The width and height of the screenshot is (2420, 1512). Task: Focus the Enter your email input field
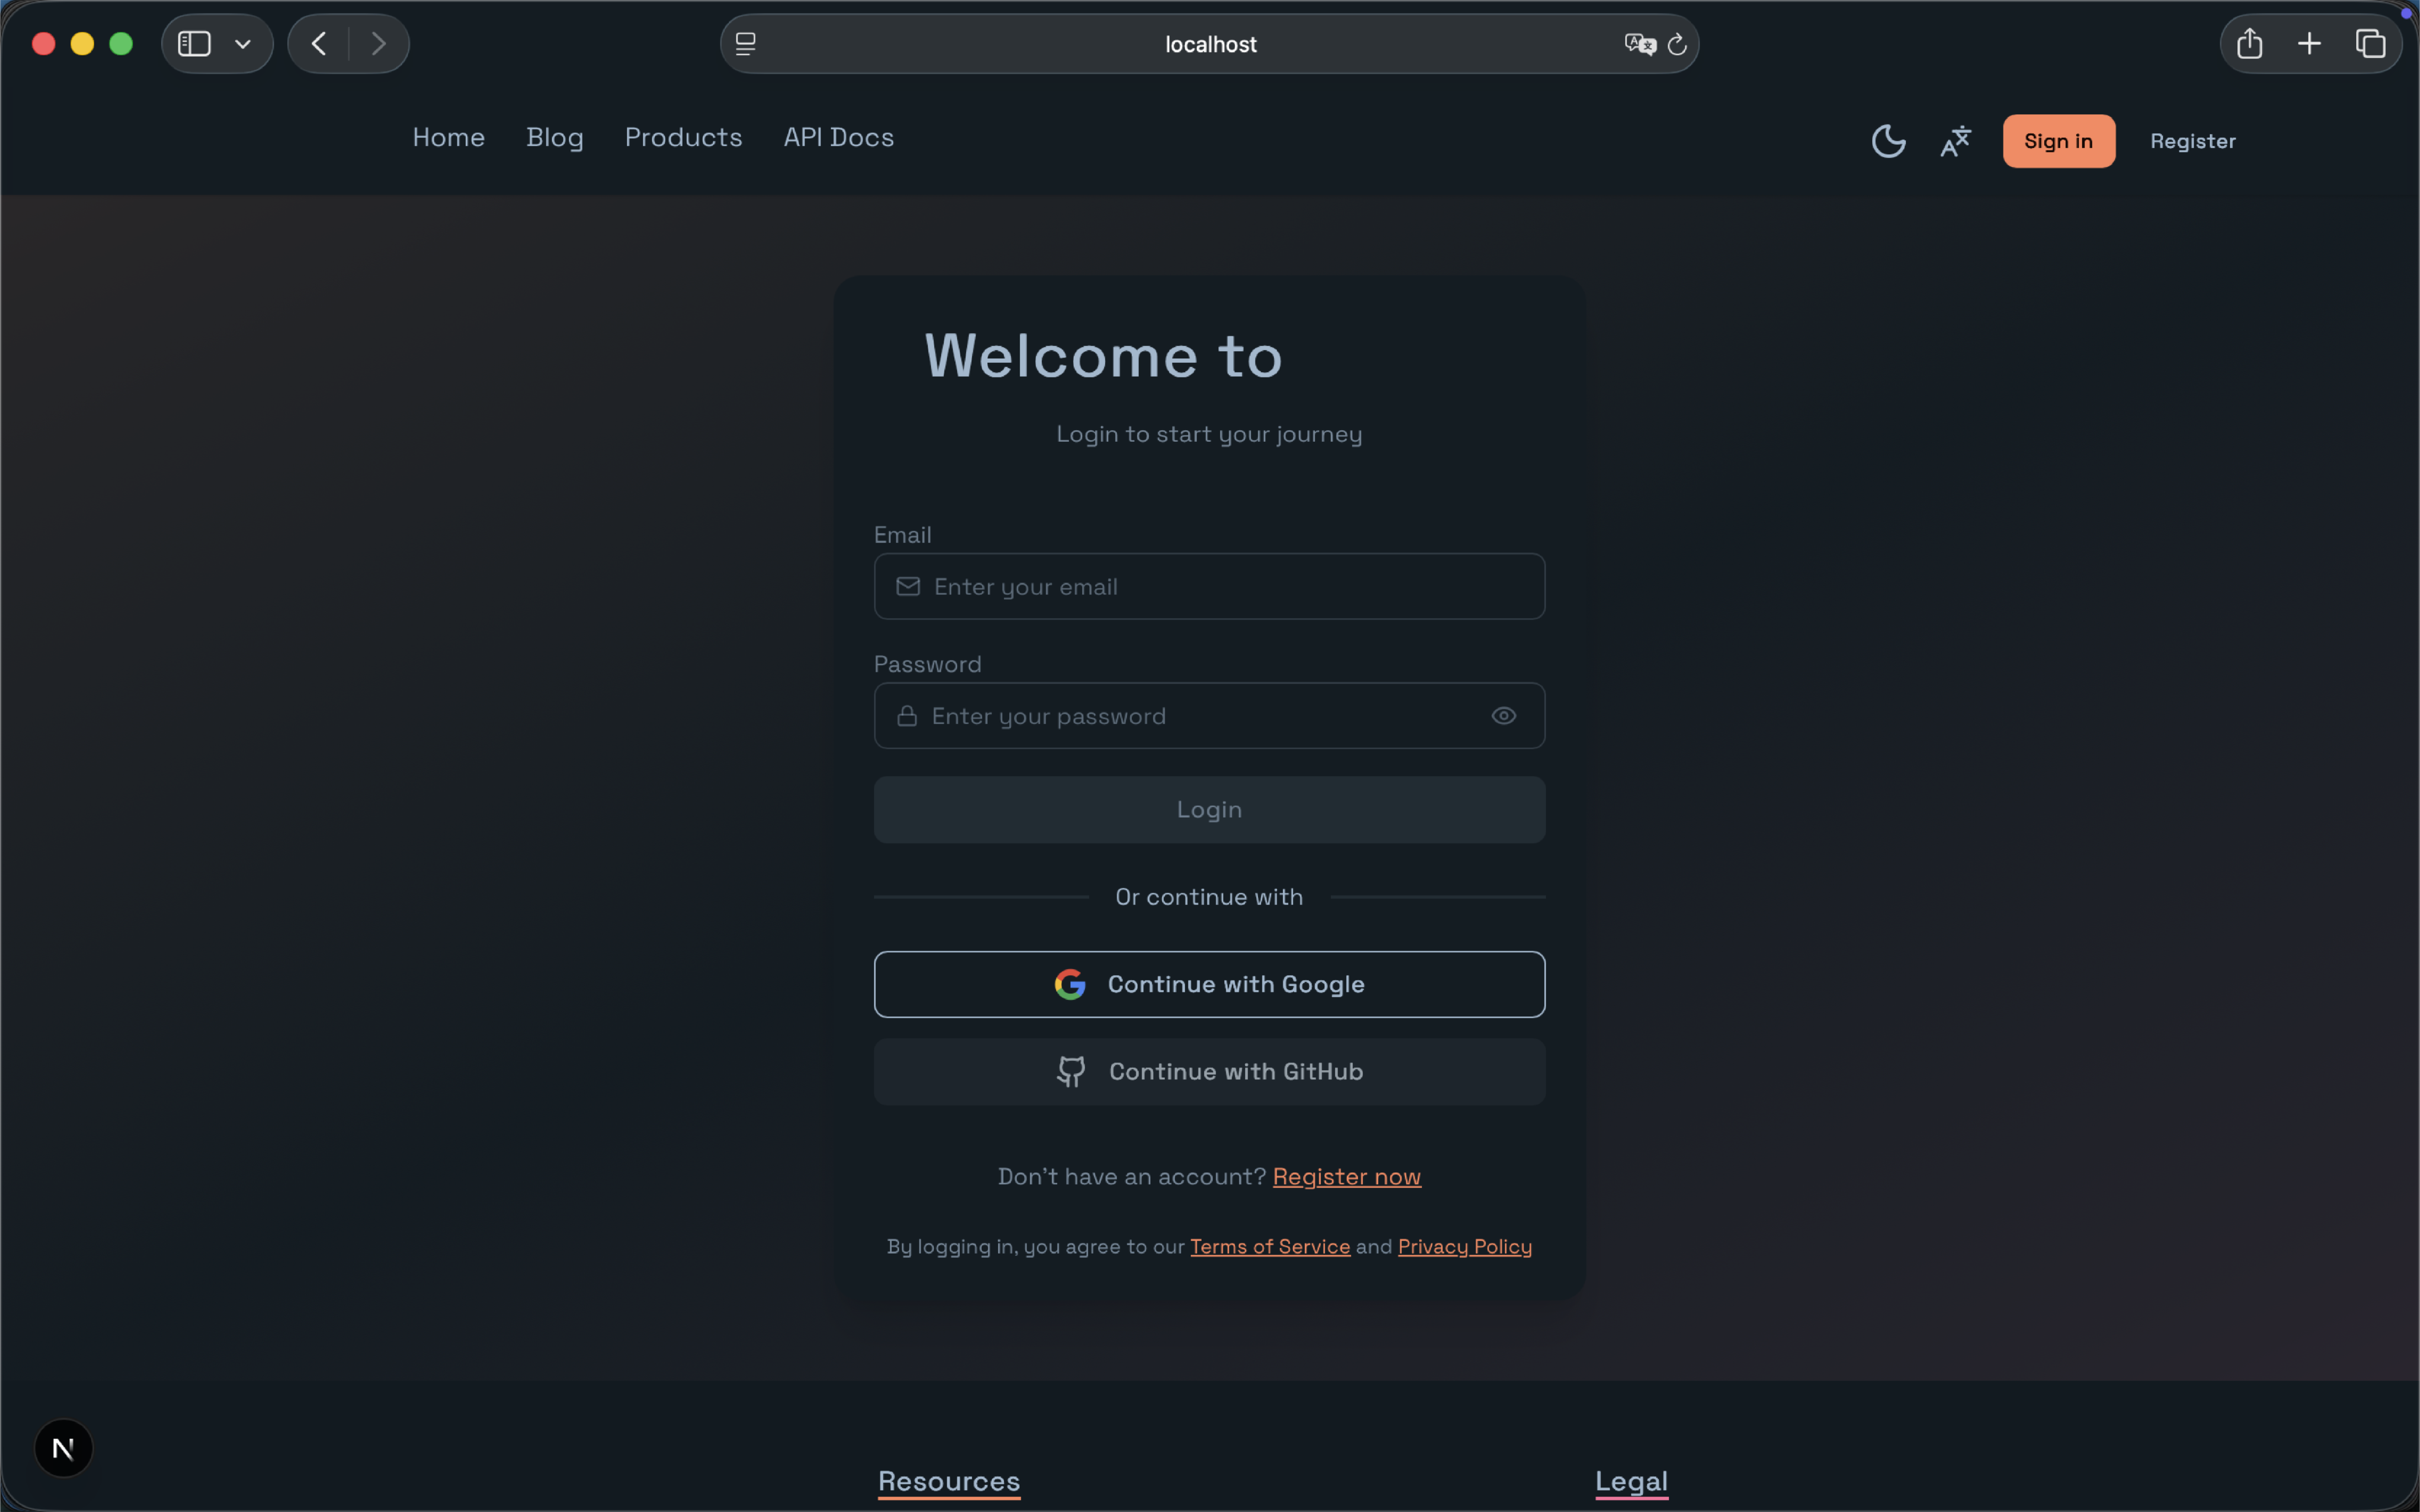1210,587
